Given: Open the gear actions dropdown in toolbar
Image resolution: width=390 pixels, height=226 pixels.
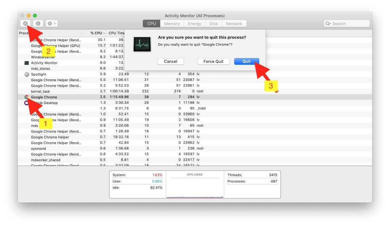Looking at the screenshot, I should pos(51,23).
